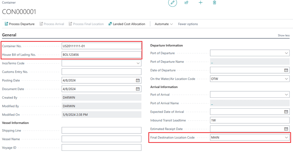The height and width of the screenshot is (153, 293).
Task: Run Landed Cost Allocation
Action: (126, 24)
